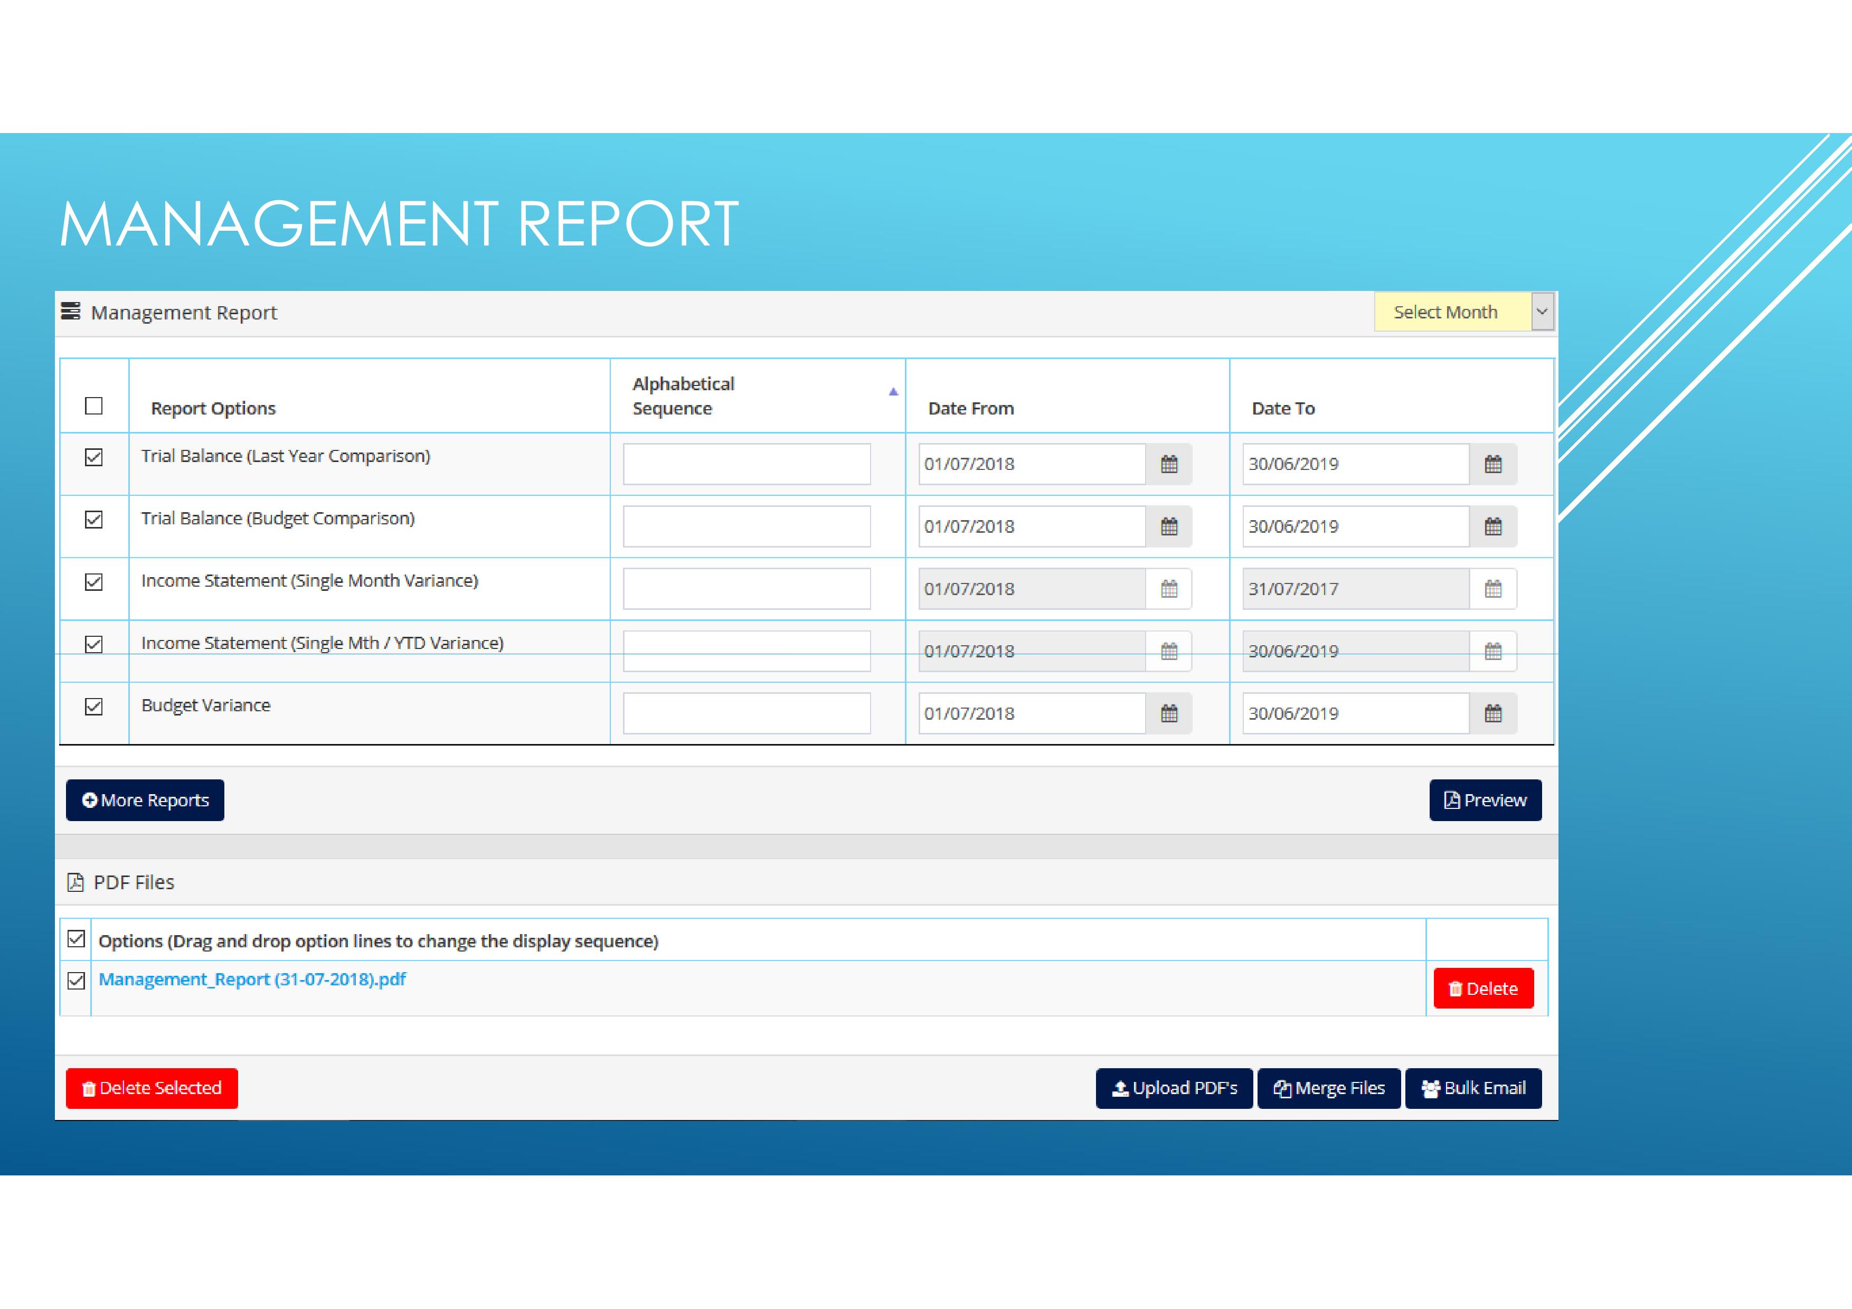Click the Date To column header
1852x1309 pixels.
1282,408
